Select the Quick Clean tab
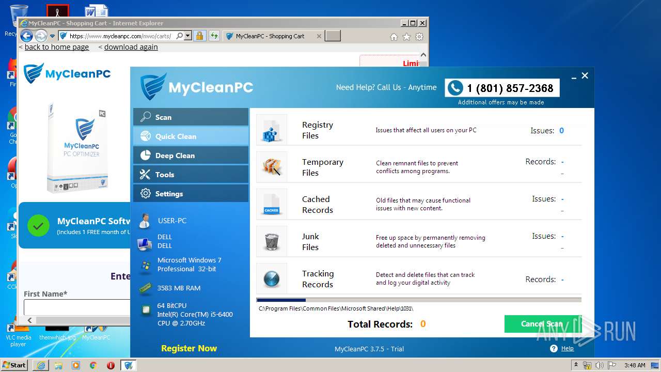 (x=191, y=136)
